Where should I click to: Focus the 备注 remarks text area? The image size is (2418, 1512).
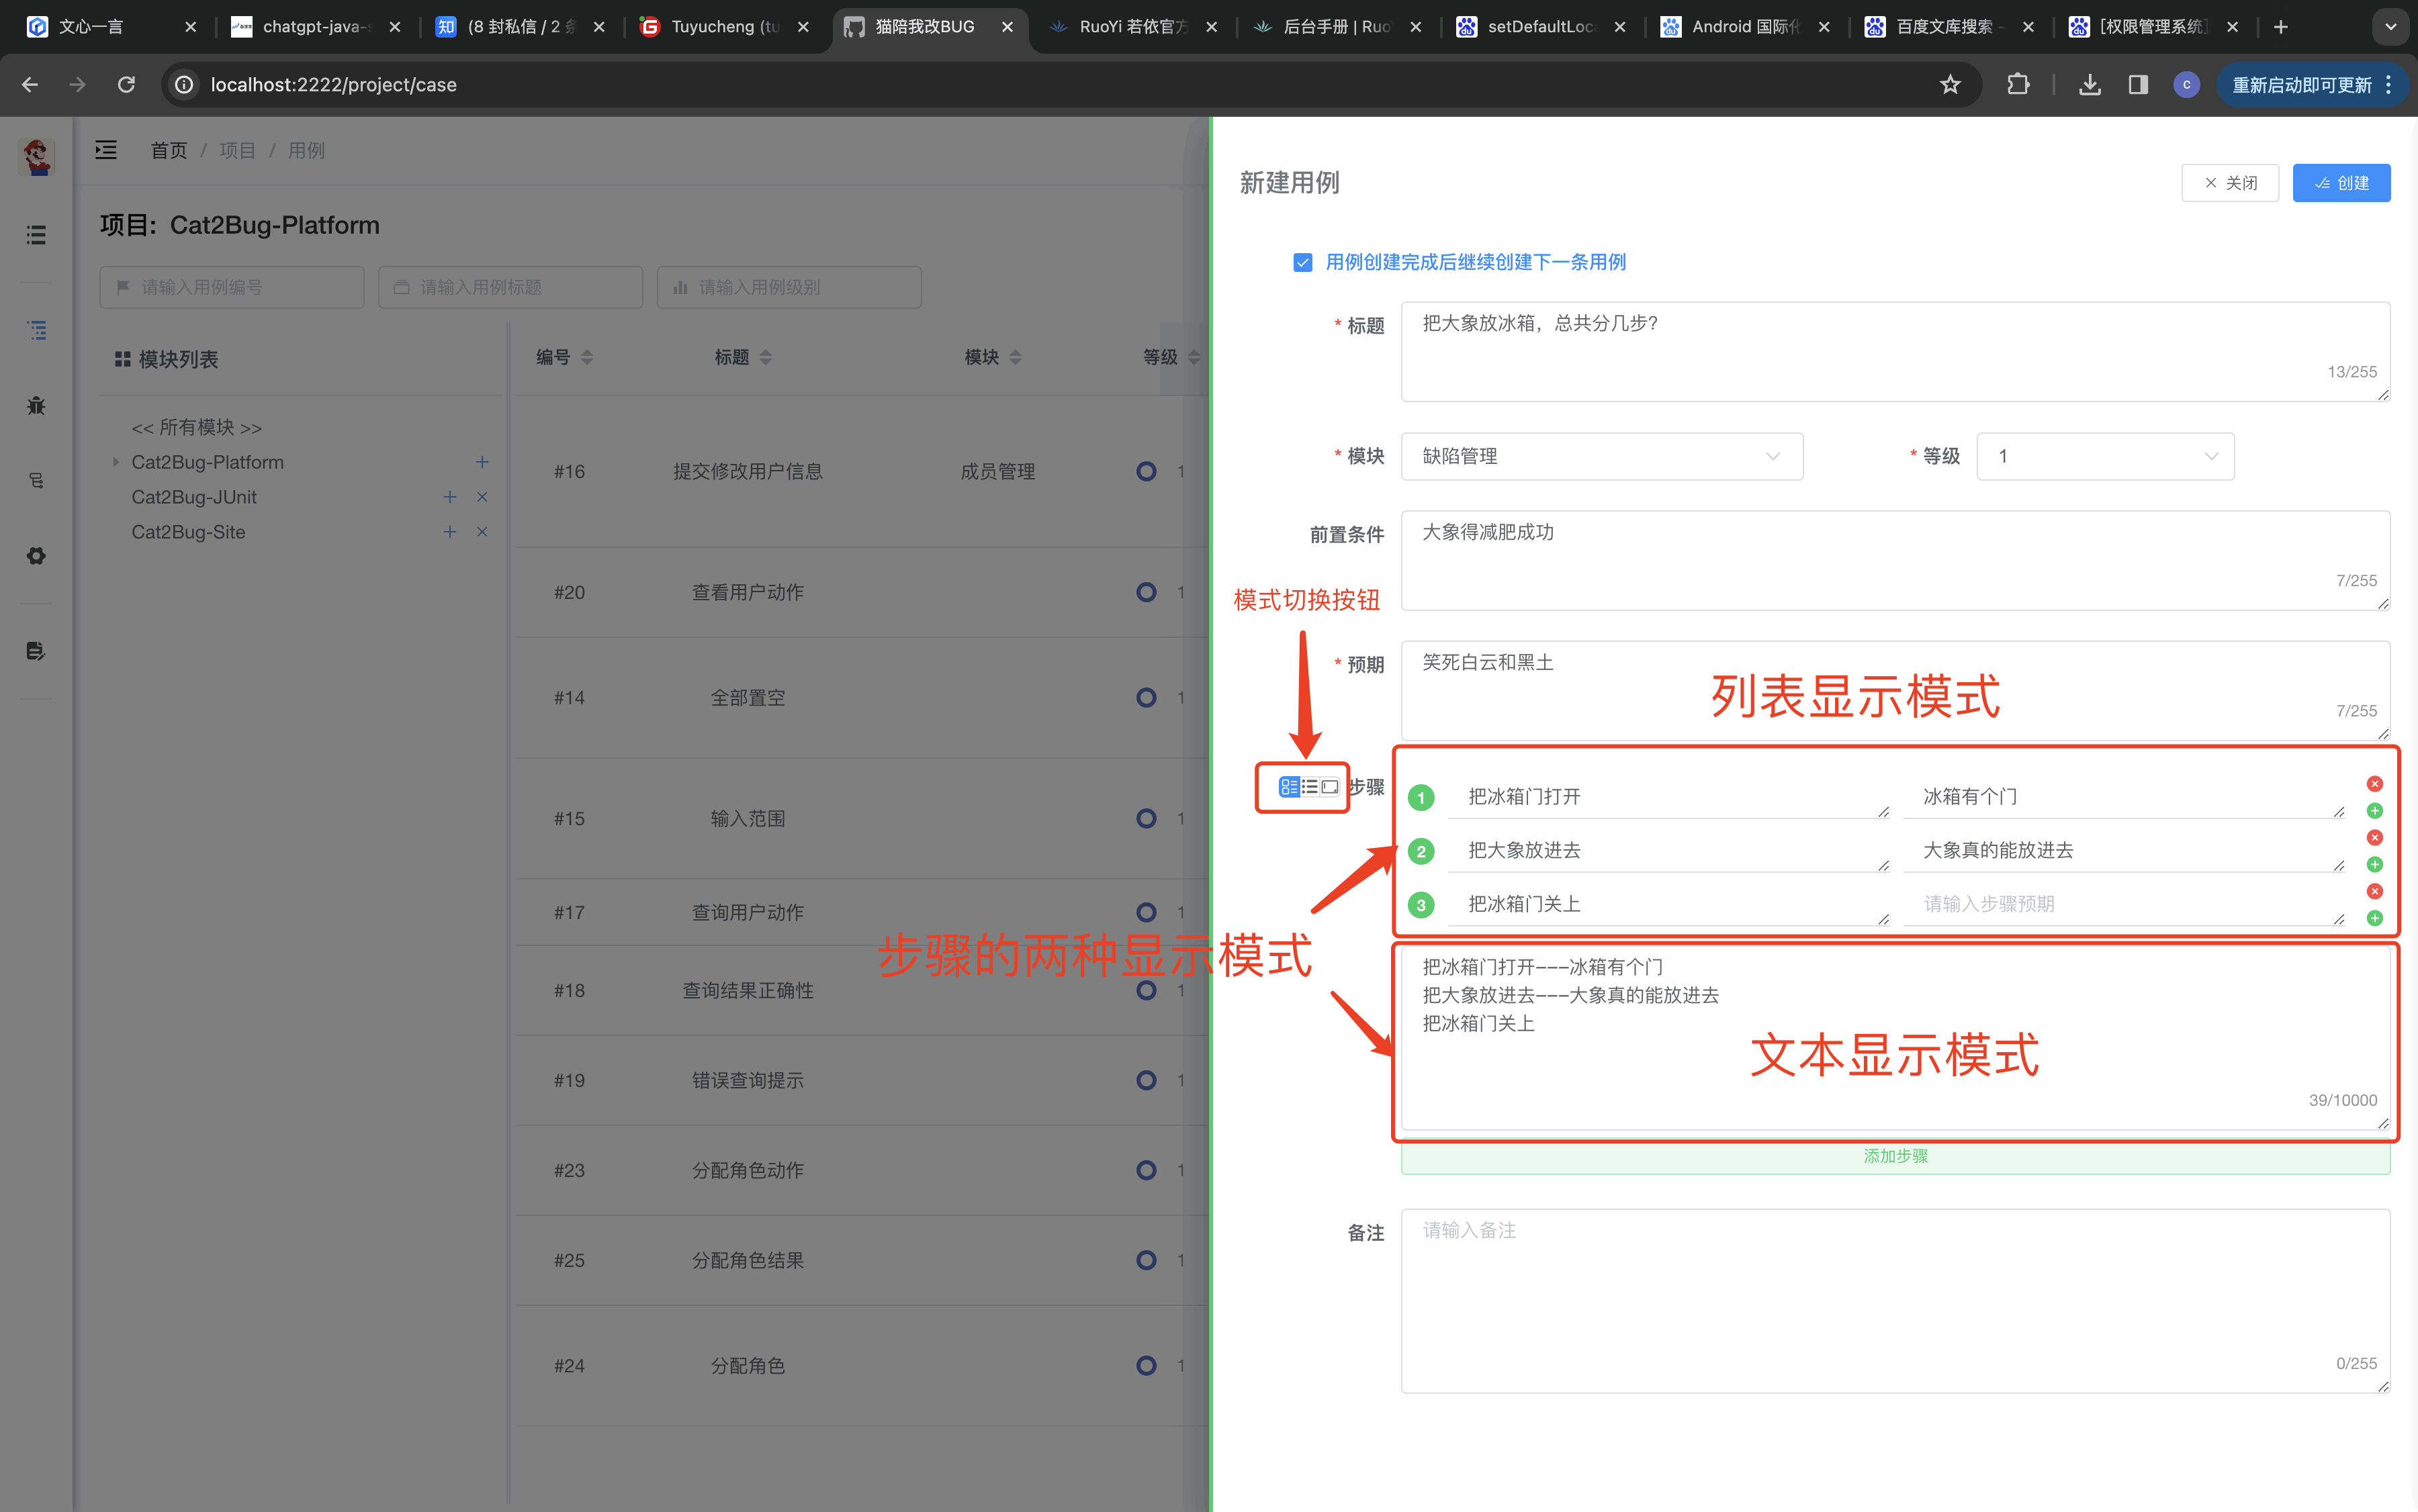(1895, 1300)
